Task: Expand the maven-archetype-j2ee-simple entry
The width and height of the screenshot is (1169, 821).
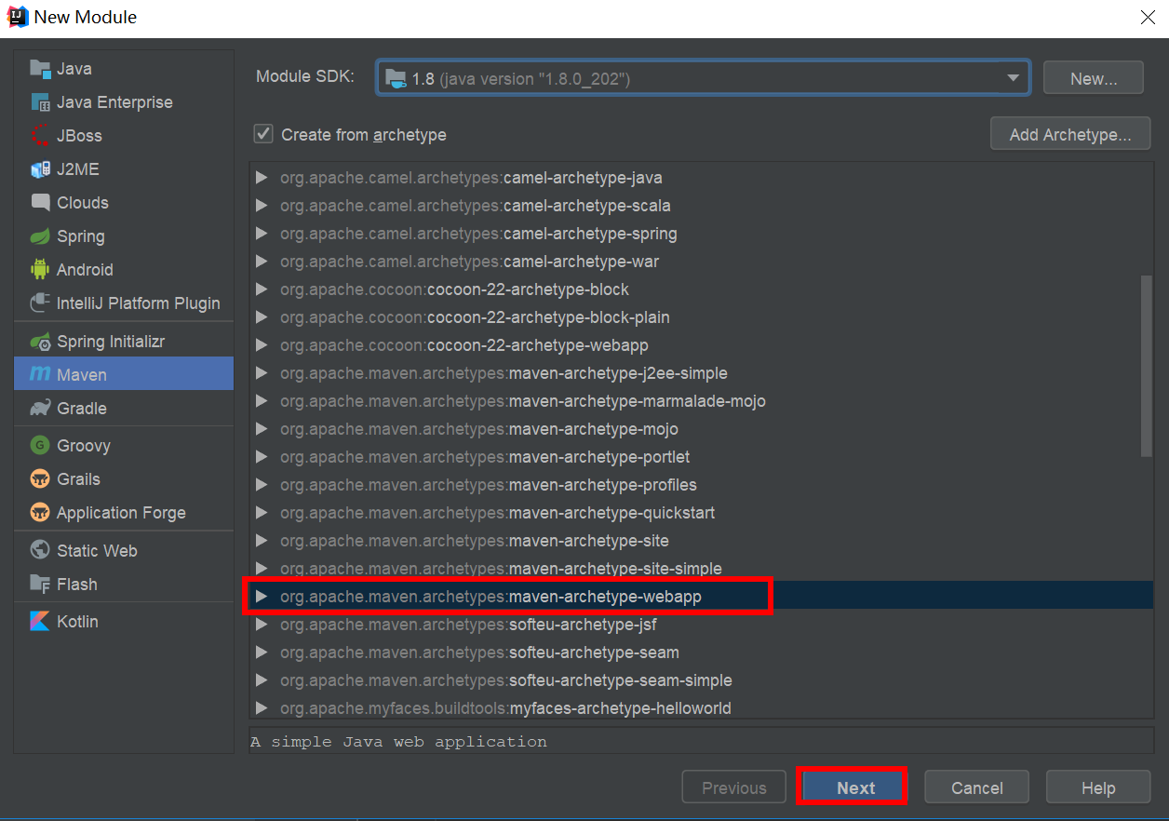Action: [x=262, y=373]
